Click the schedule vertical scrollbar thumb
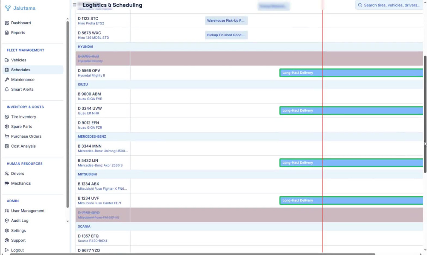The width and height of the screenshot is (427, 255). pos(425,114)
